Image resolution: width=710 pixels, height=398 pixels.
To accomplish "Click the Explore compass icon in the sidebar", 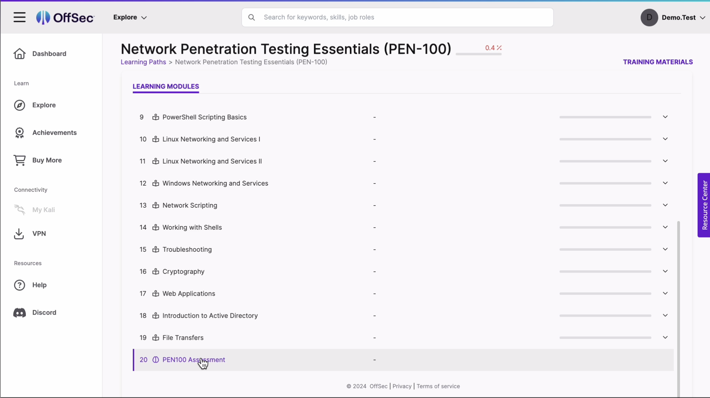I will tap(19, 105).
